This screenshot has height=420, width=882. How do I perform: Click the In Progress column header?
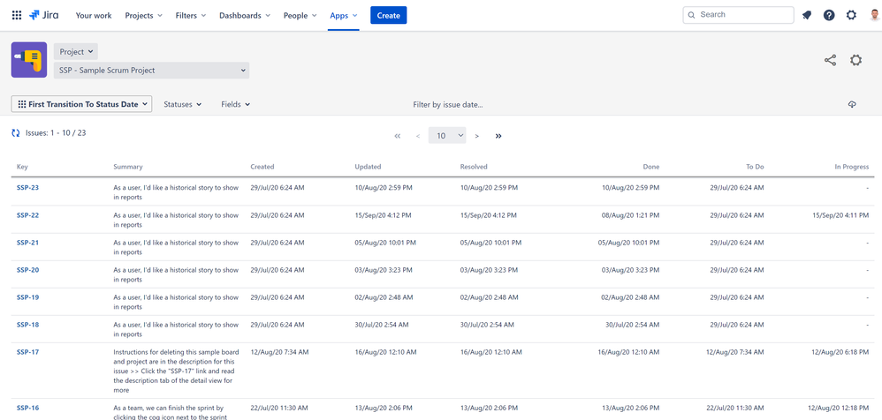[852, 167]
